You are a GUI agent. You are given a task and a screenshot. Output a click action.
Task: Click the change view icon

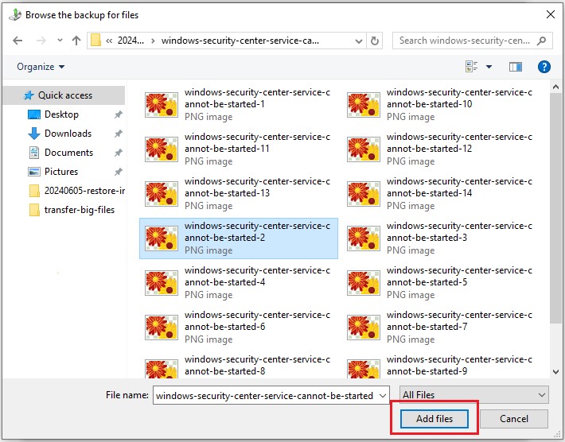coord(471,68)
